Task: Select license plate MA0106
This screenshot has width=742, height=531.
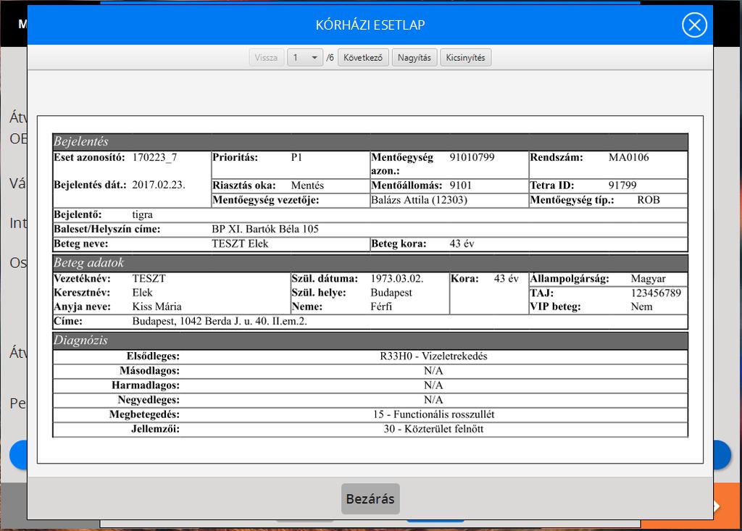Action: (x=628, y=158)
